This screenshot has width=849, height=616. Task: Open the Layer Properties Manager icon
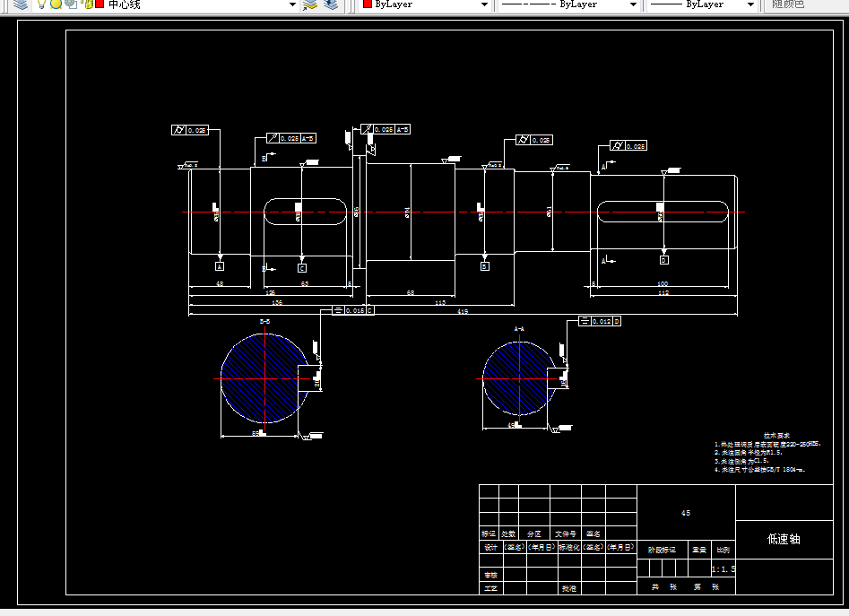[x=21, y=4]
